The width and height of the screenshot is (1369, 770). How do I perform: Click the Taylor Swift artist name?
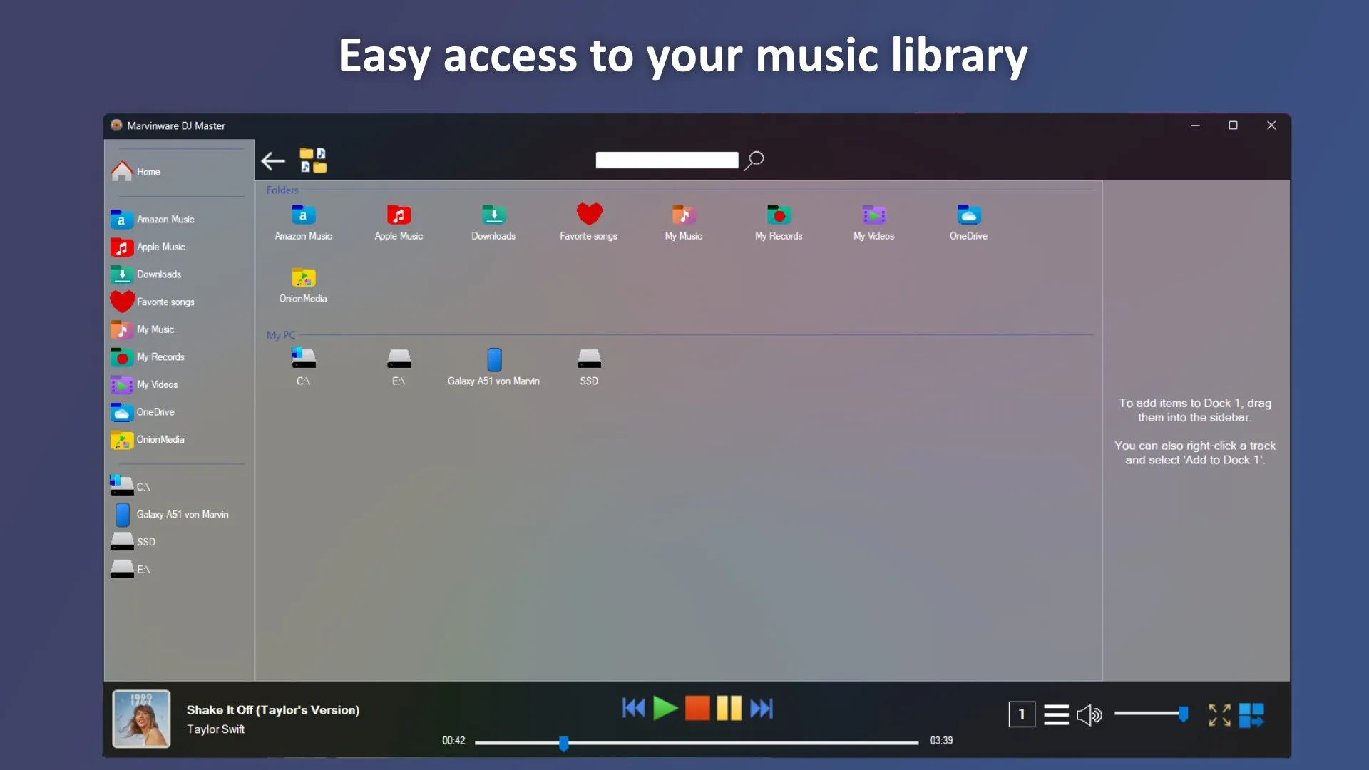point(215,729)
